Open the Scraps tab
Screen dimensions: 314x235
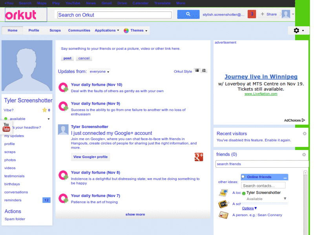click(x=55, y=31)
